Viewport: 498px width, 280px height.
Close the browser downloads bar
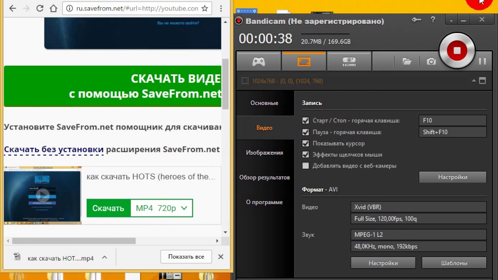221,257
